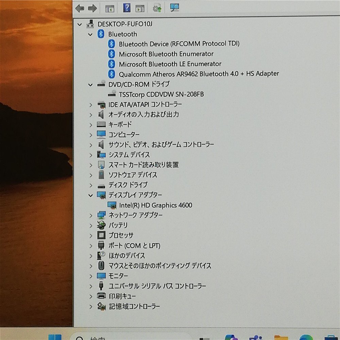Expand ソフトウェア デバイス chevron
The width and height of the screenshot is (340, 340).
click(x=91, y=175)
